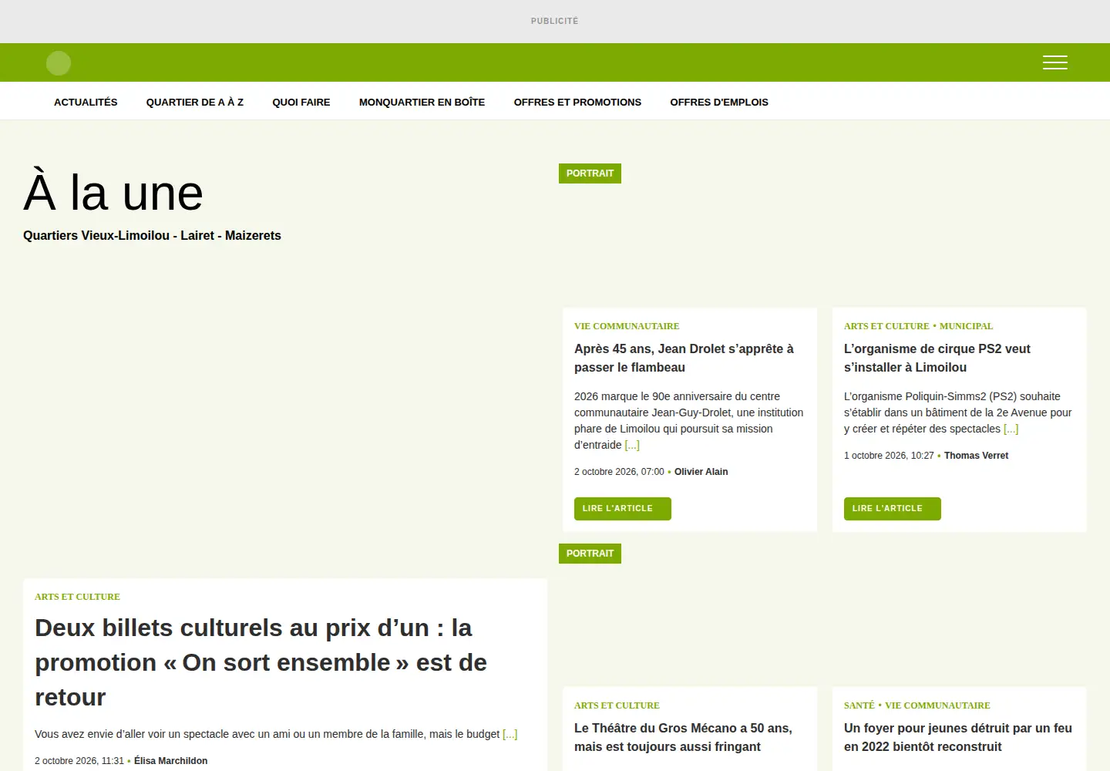Open headline Deux billets culturels au prix d'un
1110x771 pixels.
pyautogui.click(x=261, y=662)
